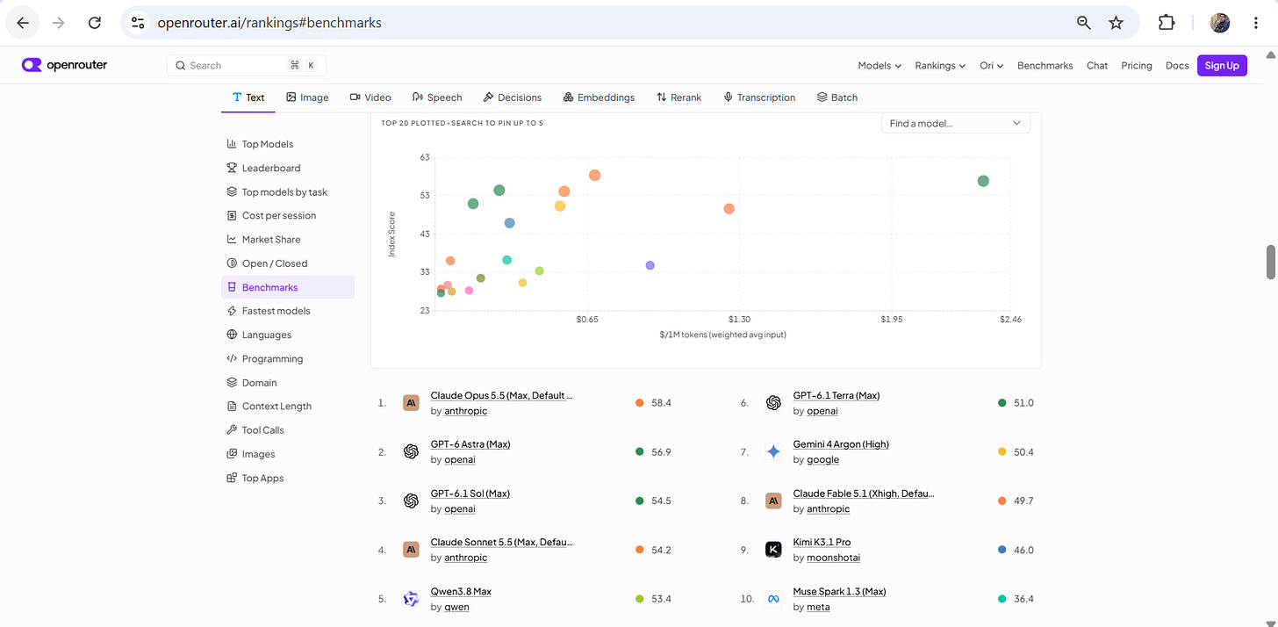Open Chrome three-dot menu
The width and height of the screenshot is (1278, 627).
click(1256, 23)
